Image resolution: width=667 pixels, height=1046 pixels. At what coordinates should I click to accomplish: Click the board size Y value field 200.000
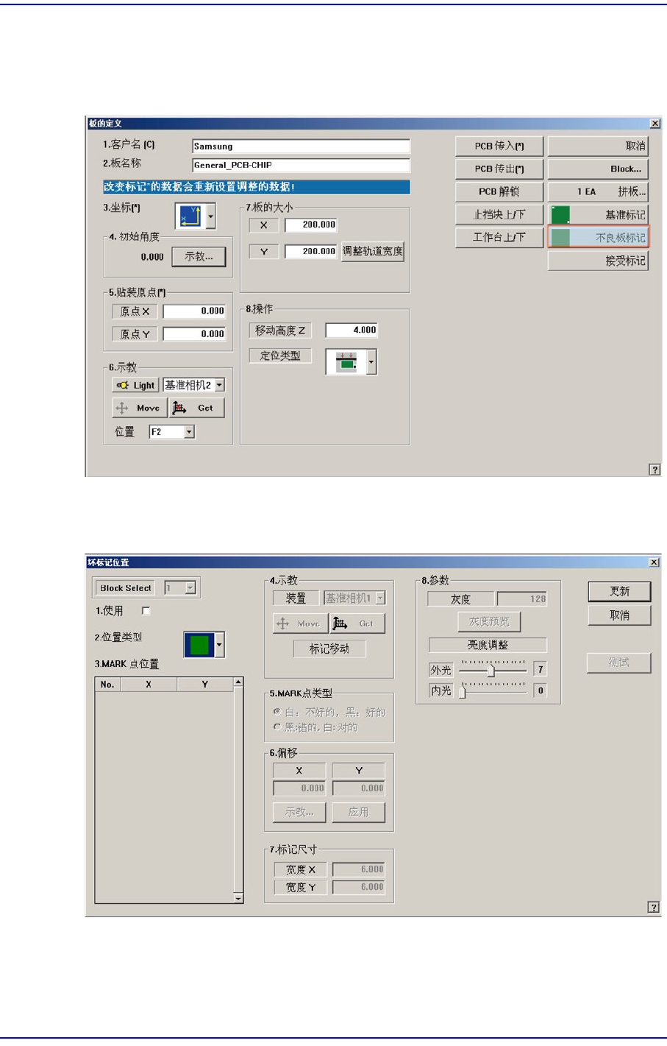pos(310,251)
